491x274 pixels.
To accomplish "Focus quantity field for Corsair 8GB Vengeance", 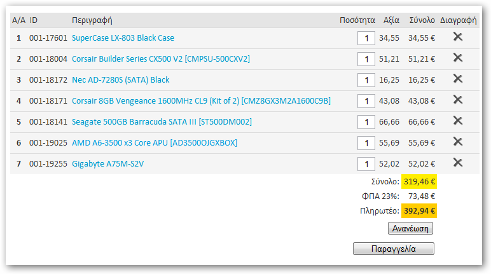I will [366, 101].
